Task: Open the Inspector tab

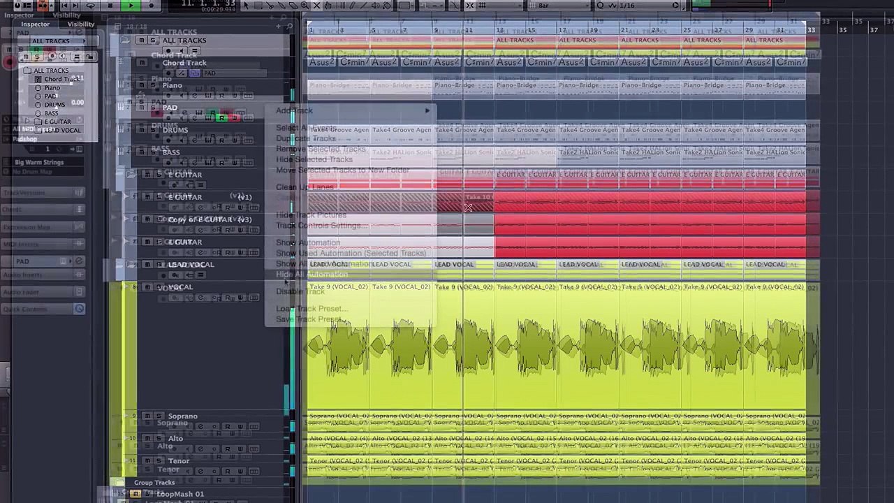Action: 35,24
